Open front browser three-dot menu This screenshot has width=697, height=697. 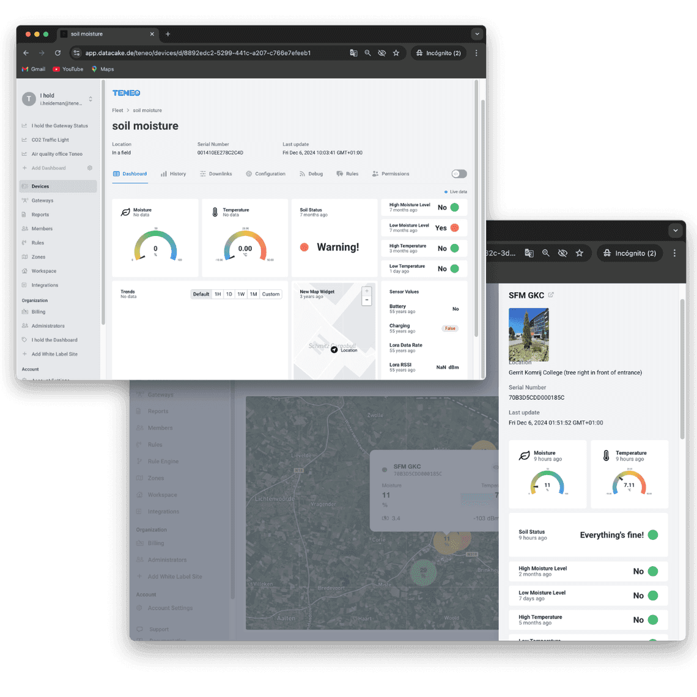click(476, 53)
